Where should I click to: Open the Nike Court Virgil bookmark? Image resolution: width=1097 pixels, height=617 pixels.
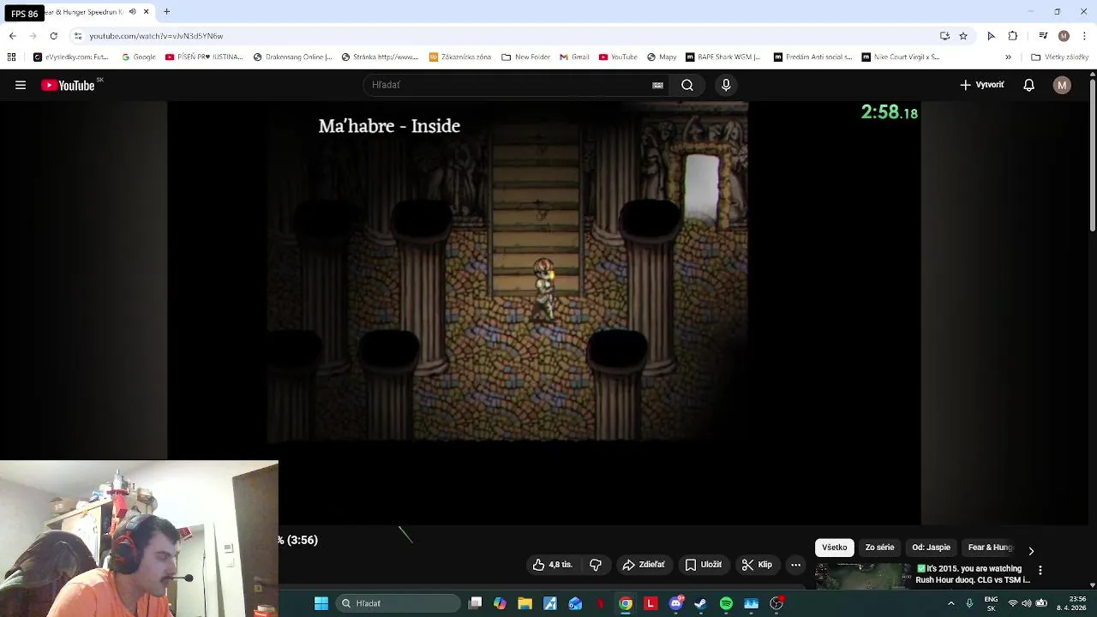click(x=901, y=57)
